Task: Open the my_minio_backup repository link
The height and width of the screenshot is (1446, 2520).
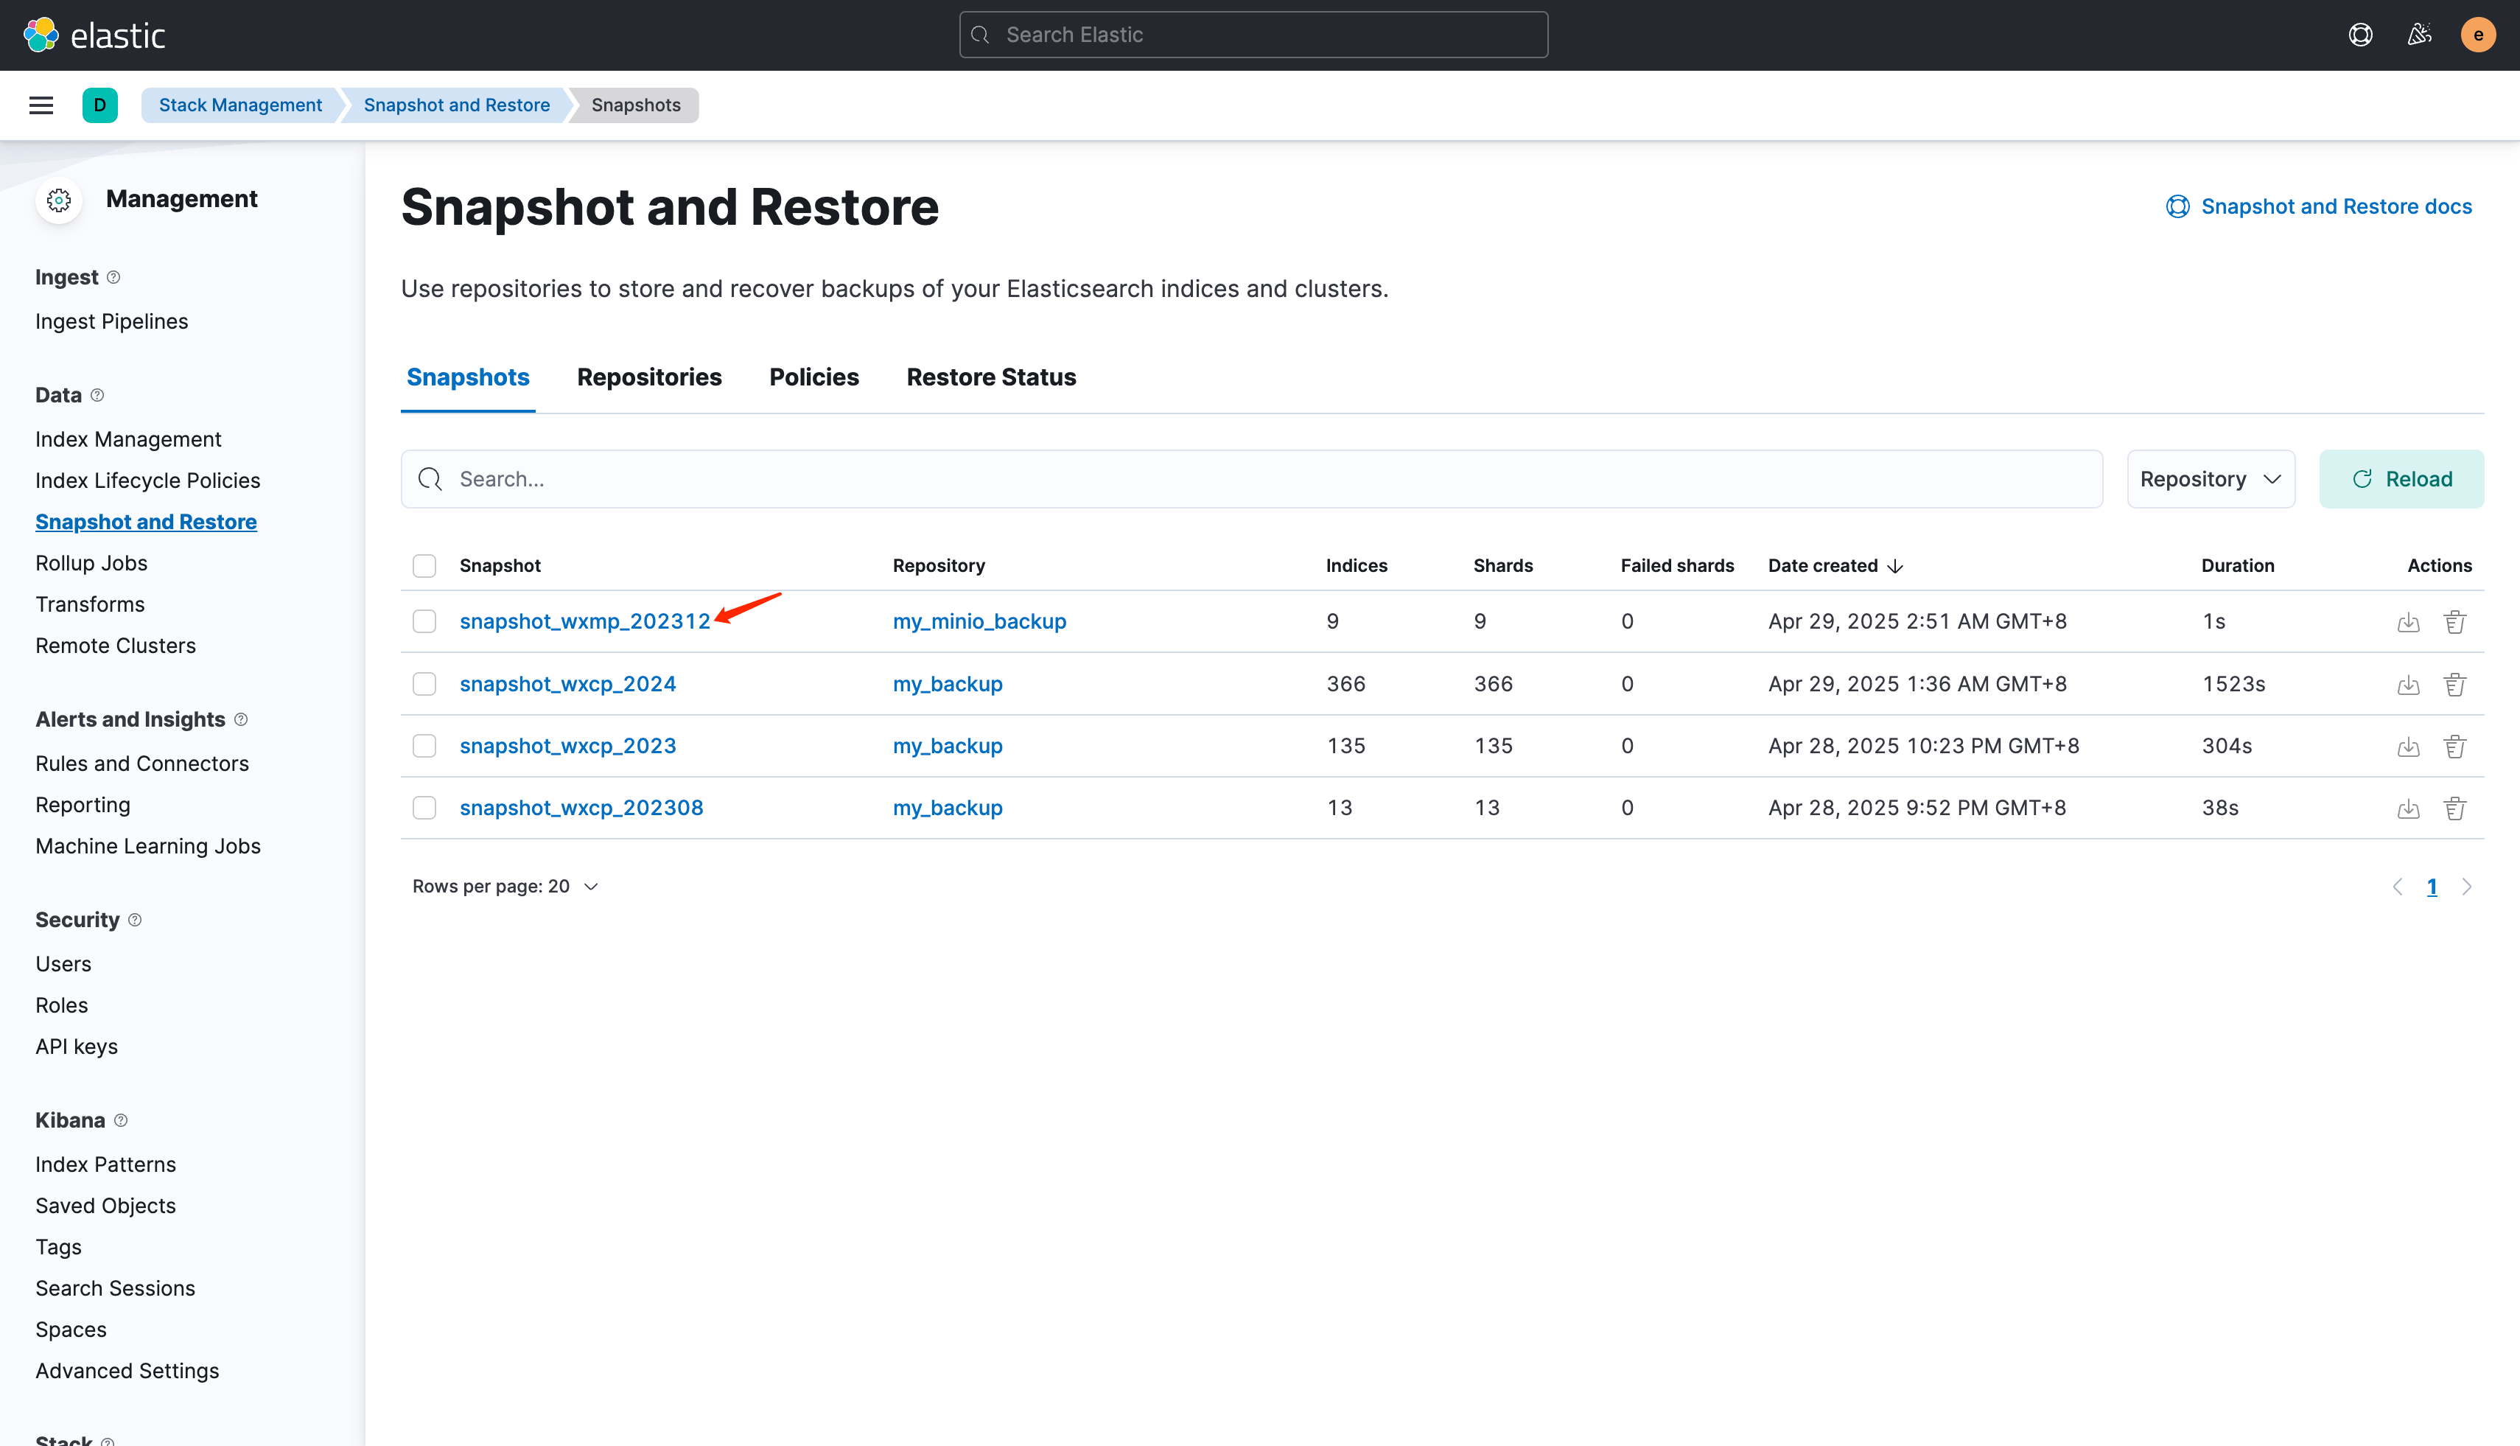Action: (979, 622)
